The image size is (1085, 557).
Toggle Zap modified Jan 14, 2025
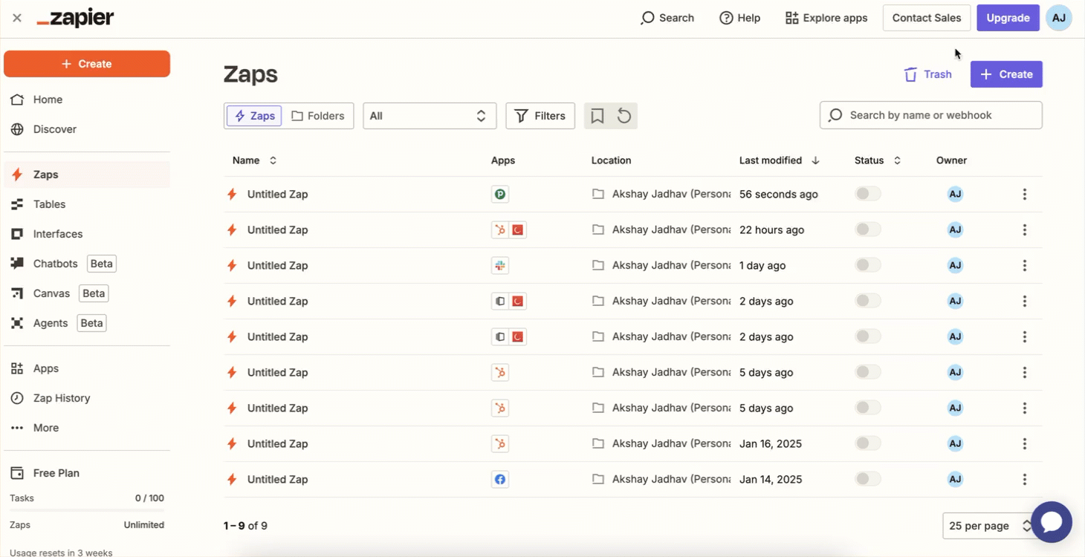868,479
